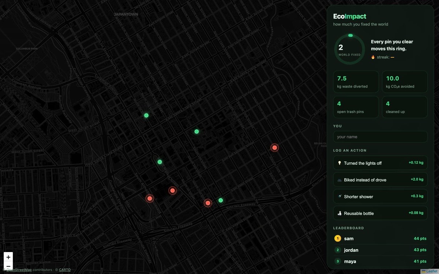439x274 pixels.
Task: Log the Biked instead of drove action
Action: pyautogui.click(x=380, y=180)
